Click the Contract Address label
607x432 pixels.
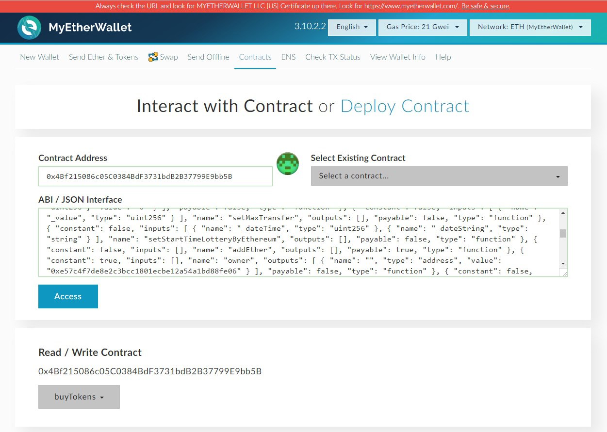coord(73,158)
